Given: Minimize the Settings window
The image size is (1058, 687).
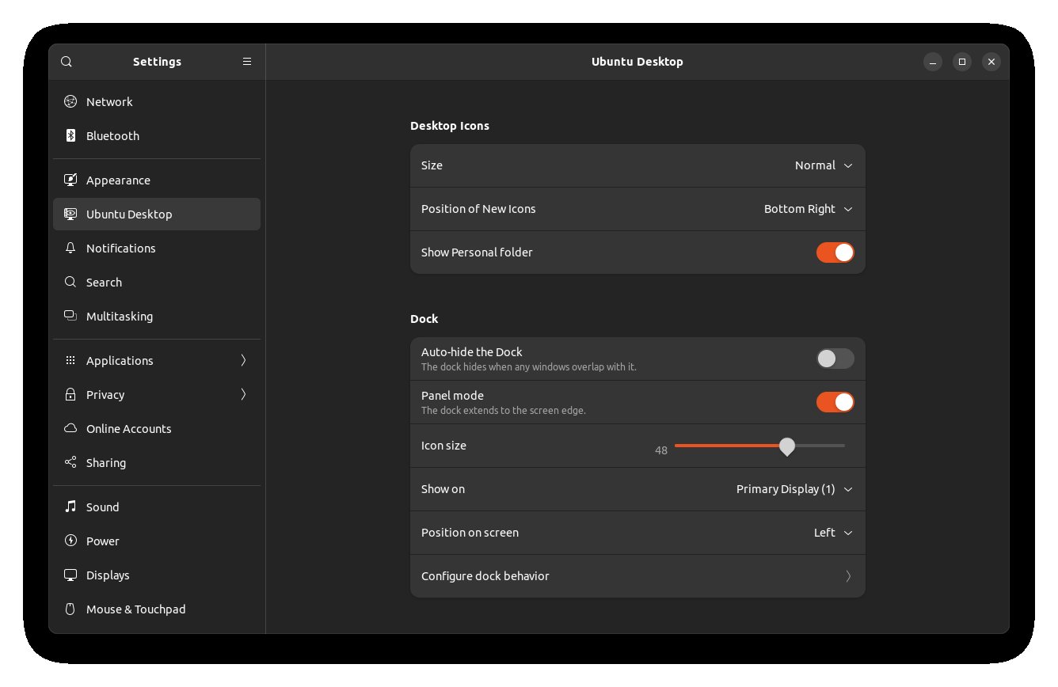Looking at the screenshot, I should pos(933,62).
